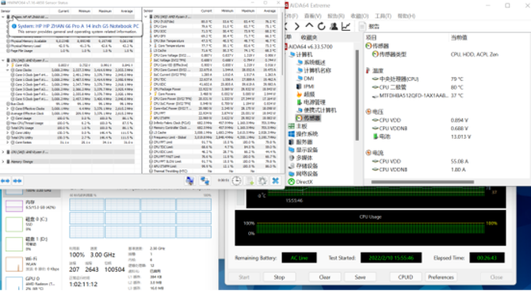
Task: Click the user silhouette icon in AIDA64 toolbar
Action: pos(334,26)
